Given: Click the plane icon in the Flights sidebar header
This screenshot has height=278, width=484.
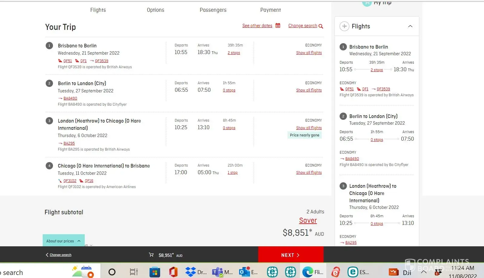Looking at the screenshot, I should click(344, 26).
